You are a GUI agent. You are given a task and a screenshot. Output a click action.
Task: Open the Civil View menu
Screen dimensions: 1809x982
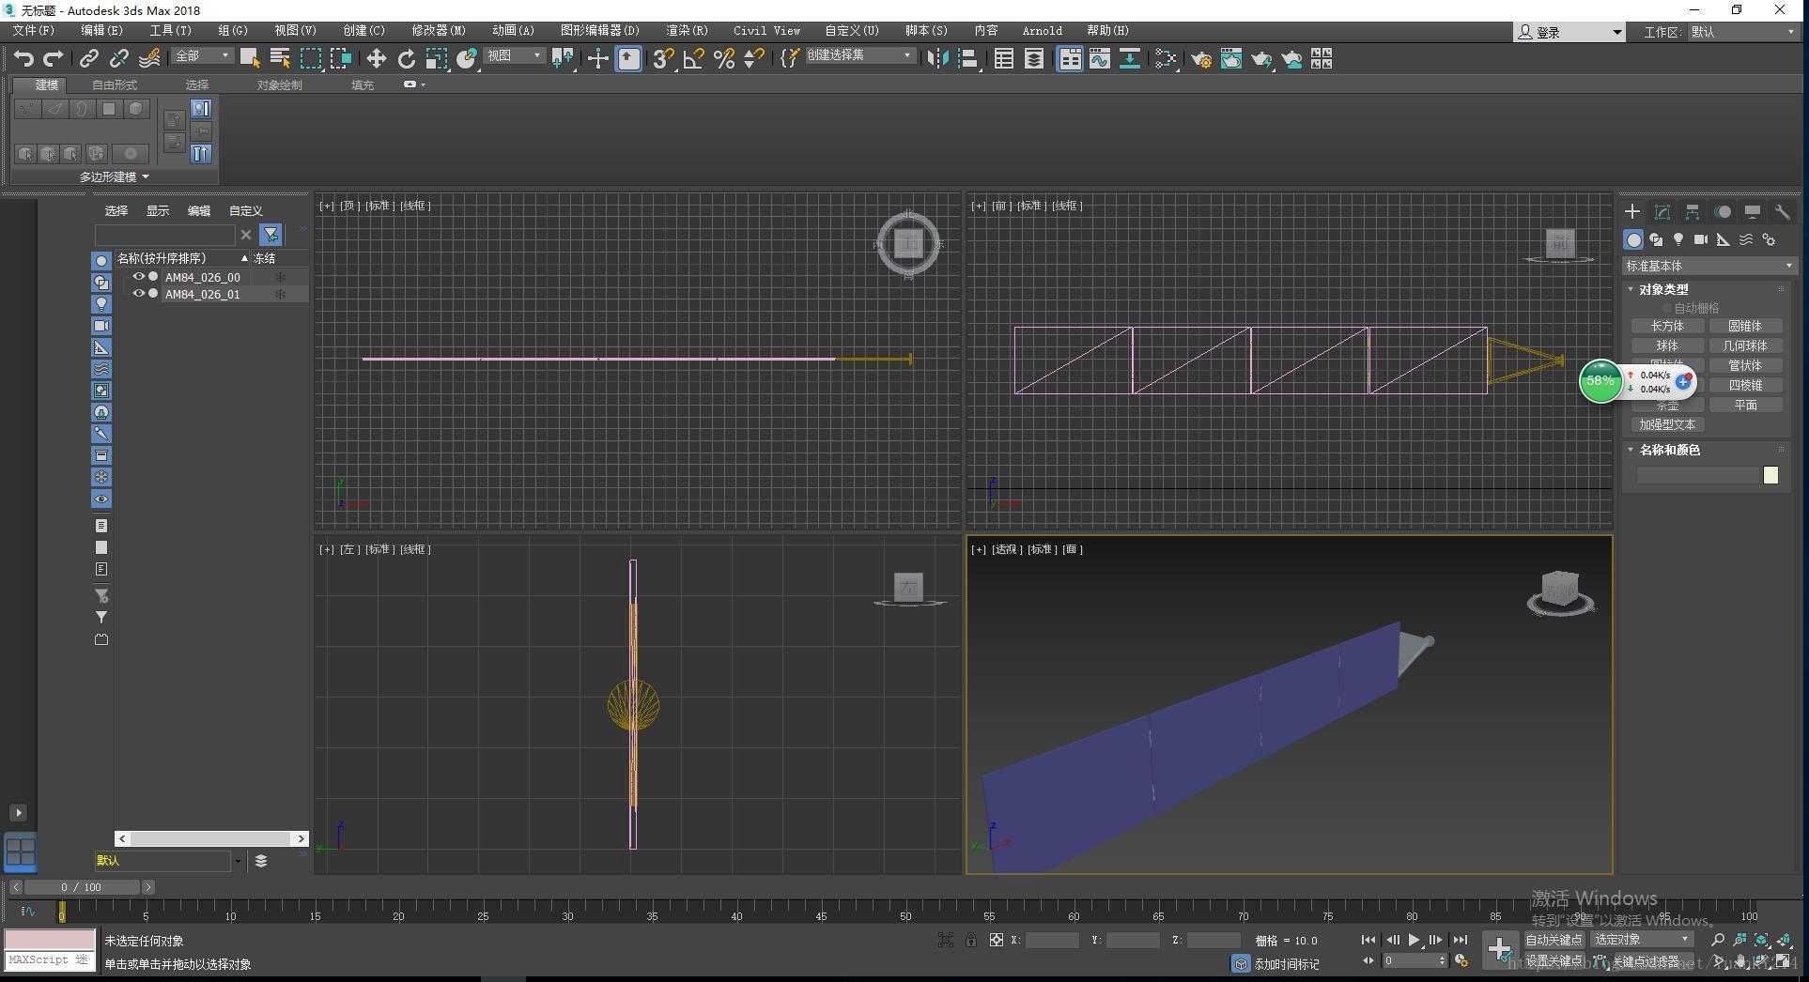tap(766, 31)
